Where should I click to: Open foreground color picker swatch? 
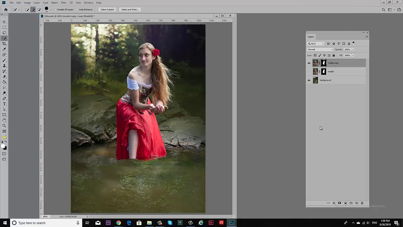(3, 146)
